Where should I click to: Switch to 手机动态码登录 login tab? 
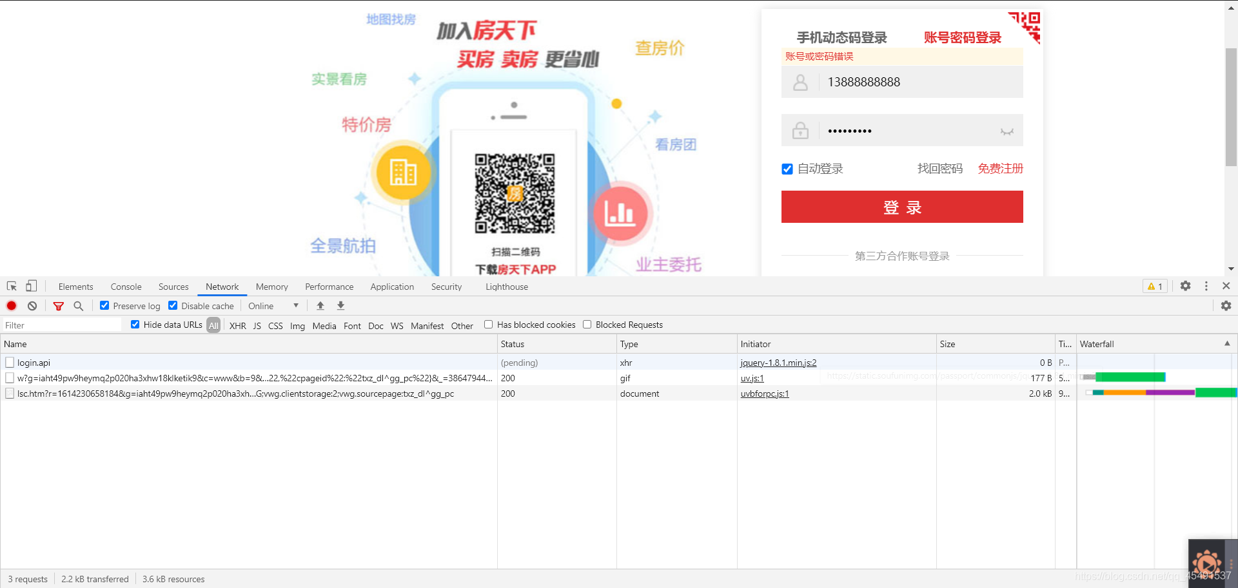[x=841, y=37]
